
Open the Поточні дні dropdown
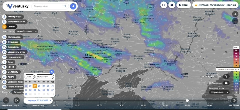[45, 76]
